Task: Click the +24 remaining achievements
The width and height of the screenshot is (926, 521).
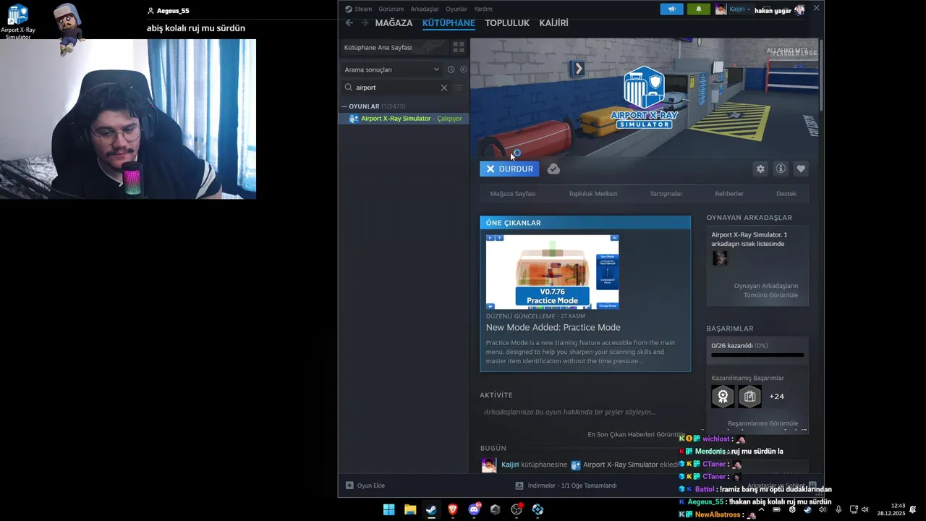Action: pos(776,397)
